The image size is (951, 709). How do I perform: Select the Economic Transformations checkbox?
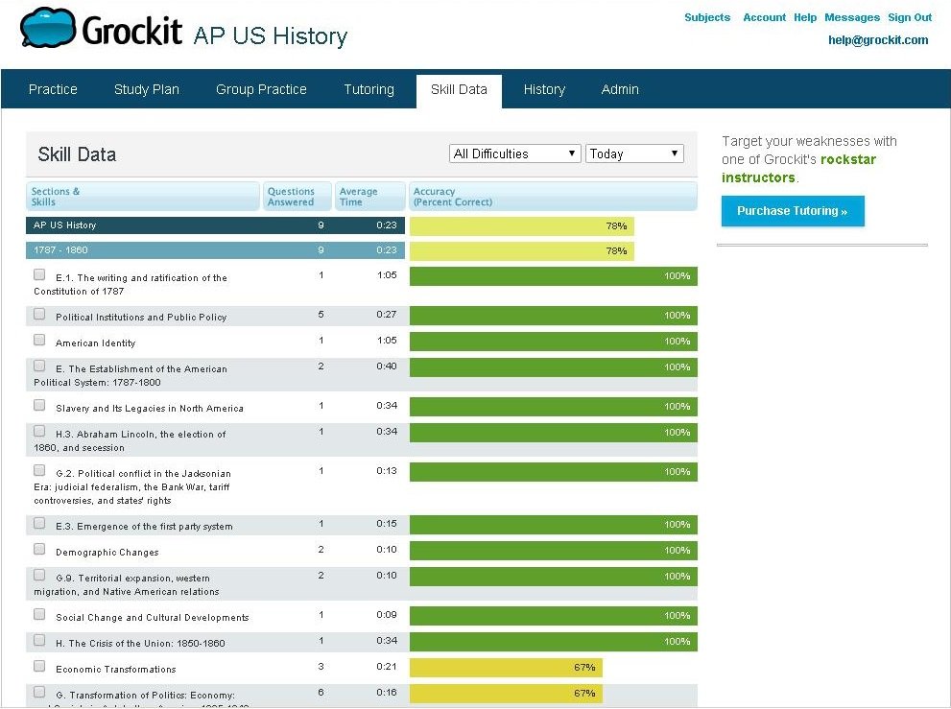pos(39,666)
